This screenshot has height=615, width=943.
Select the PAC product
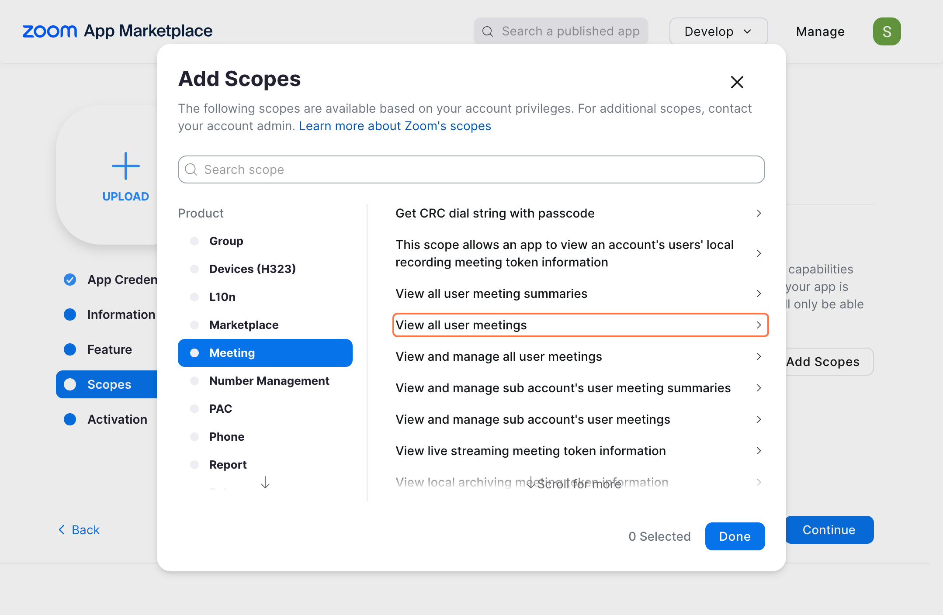(x=265, y=409)
